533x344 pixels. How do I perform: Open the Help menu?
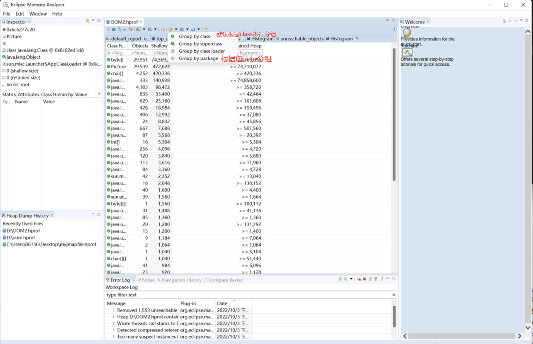57,14
